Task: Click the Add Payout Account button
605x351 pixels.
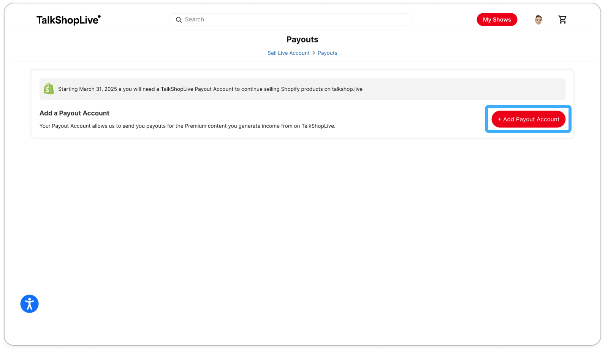Action: pyautogui.click(x=528, y=119)
